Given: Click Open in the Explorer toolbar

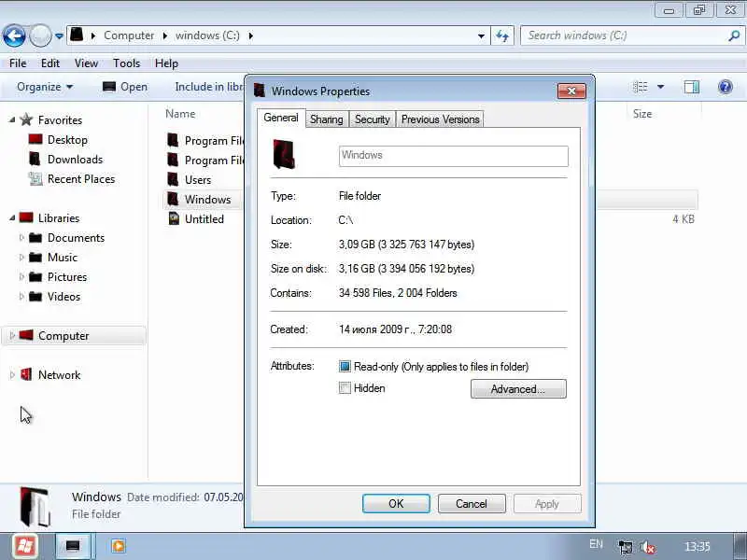Looking at the screenshot, I should 125,87.
